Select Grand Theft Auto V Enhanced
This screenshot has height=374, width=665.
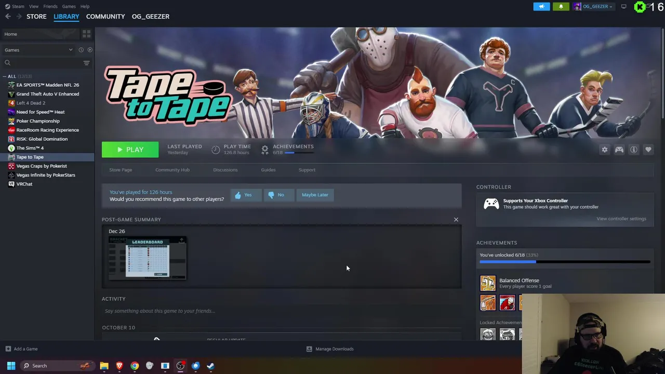(x=47, y=94)
